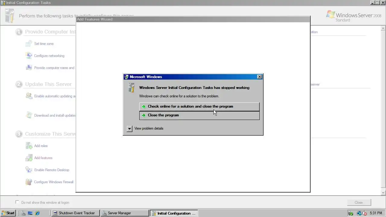Click the 'Update This Server' step 2 icon
386x217 pixels.
[x=19, y=84]
